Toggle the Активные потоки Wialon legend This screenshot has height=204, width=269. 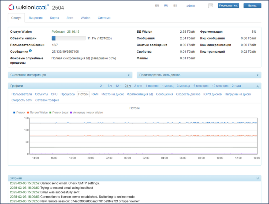88,113
